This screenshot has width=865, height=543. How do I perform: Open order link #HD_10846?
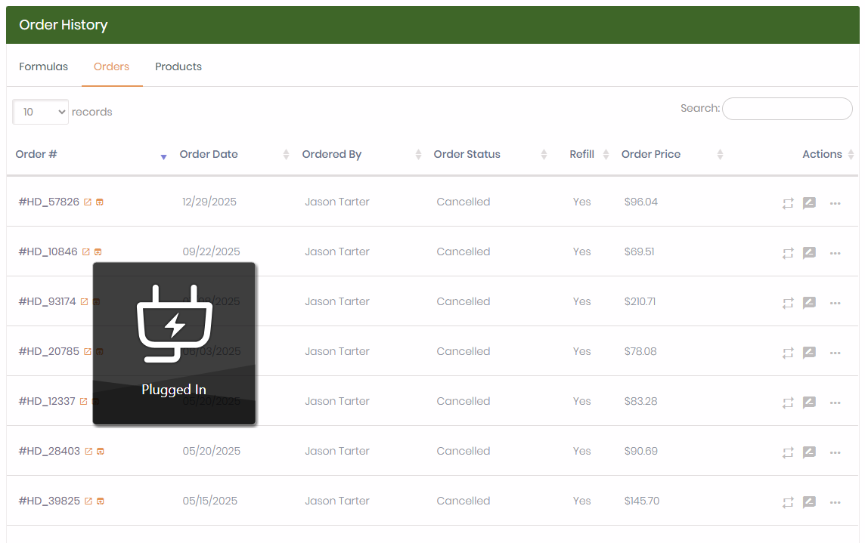click(48, 251)
